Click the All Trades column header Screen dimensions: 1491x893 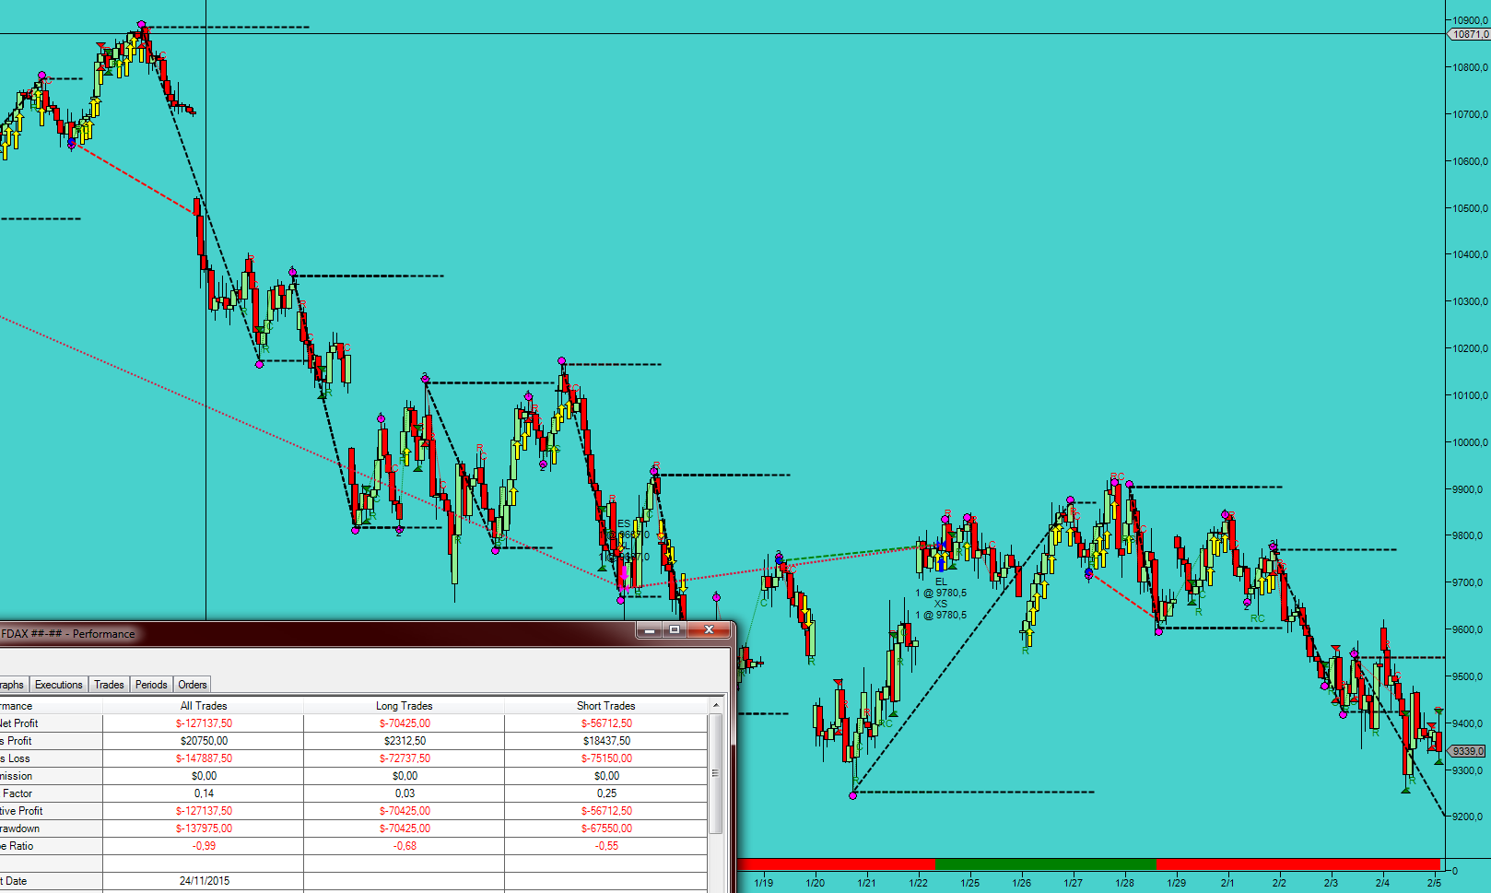click(x=204, y=706)
